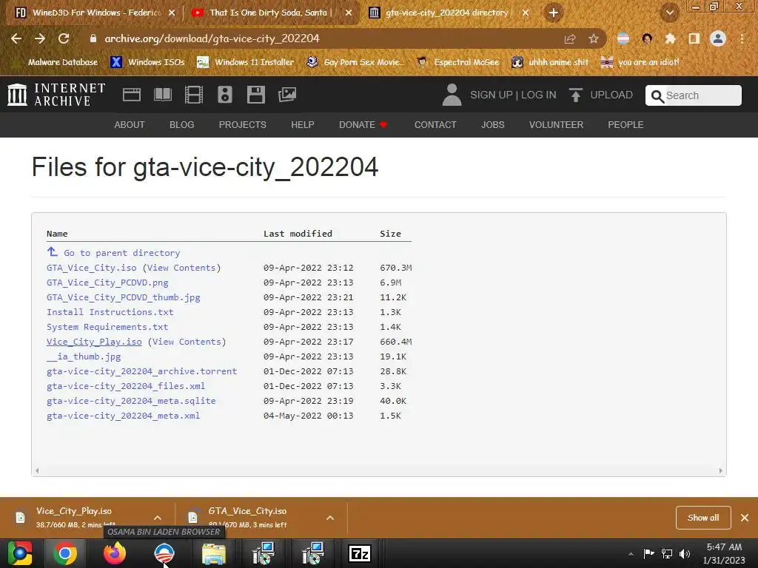Open the CONTACT menu item
The image size is (758, 568).
point(435,124)
